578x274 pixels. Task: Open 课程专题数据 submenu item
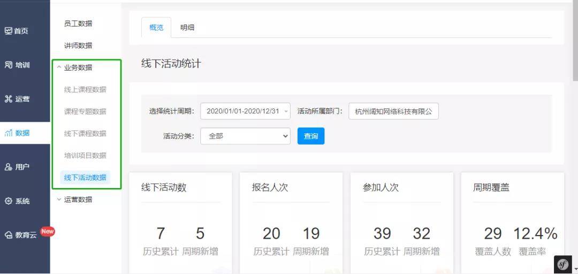click(85, 112)
